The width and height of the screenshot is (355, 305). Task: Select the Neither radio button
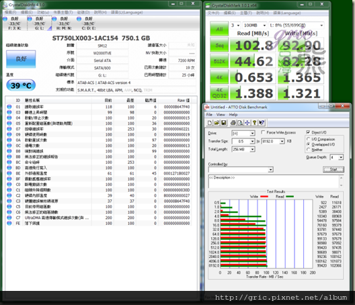pos(308,150)
